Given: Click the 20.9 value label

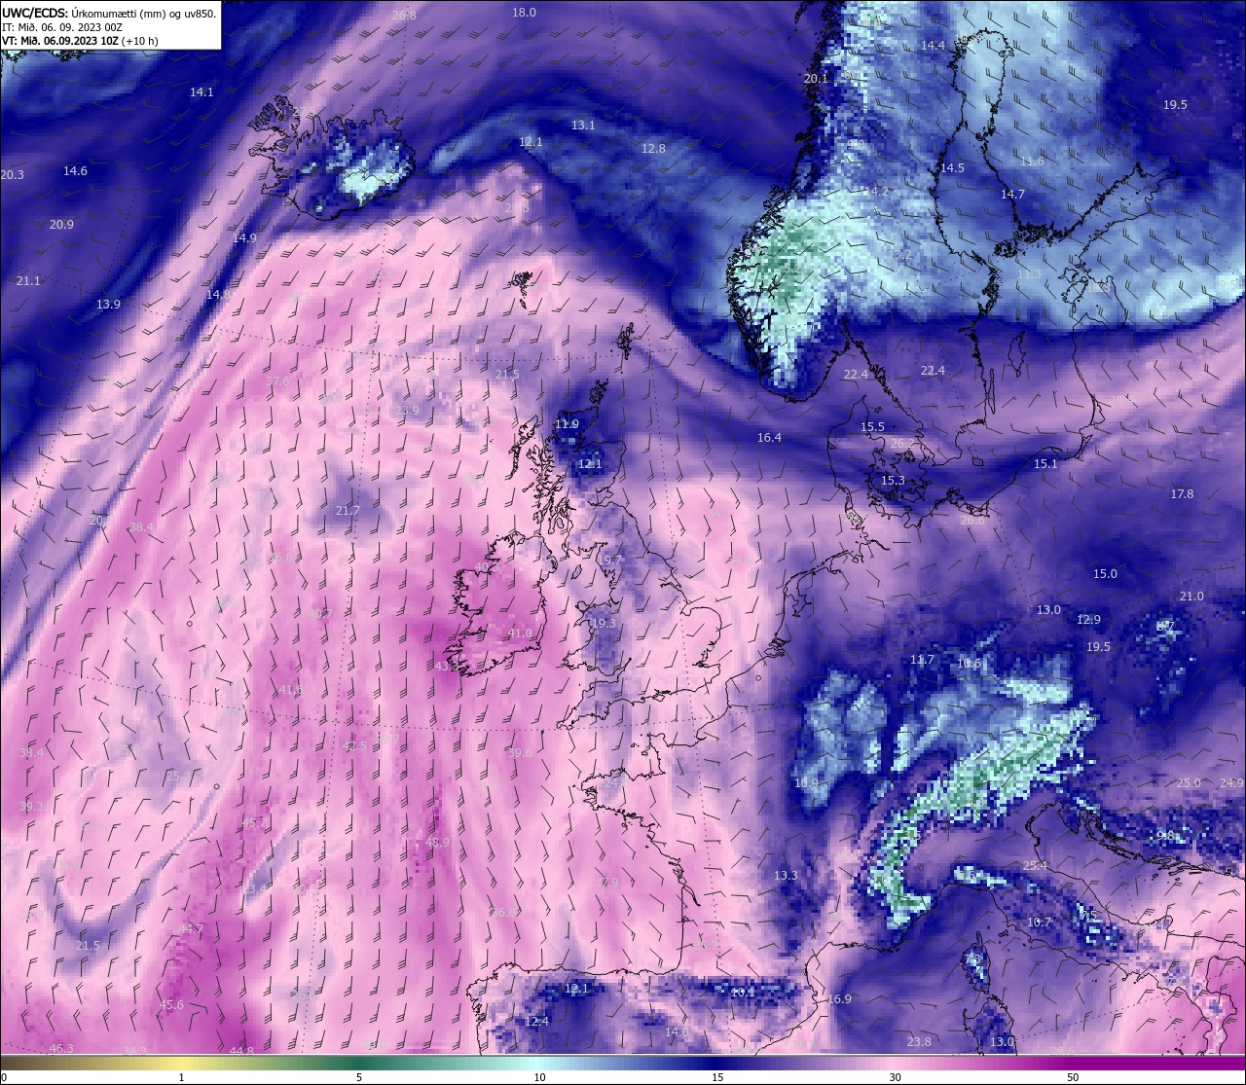Looking at the screenshot, I should click(61, 225).
